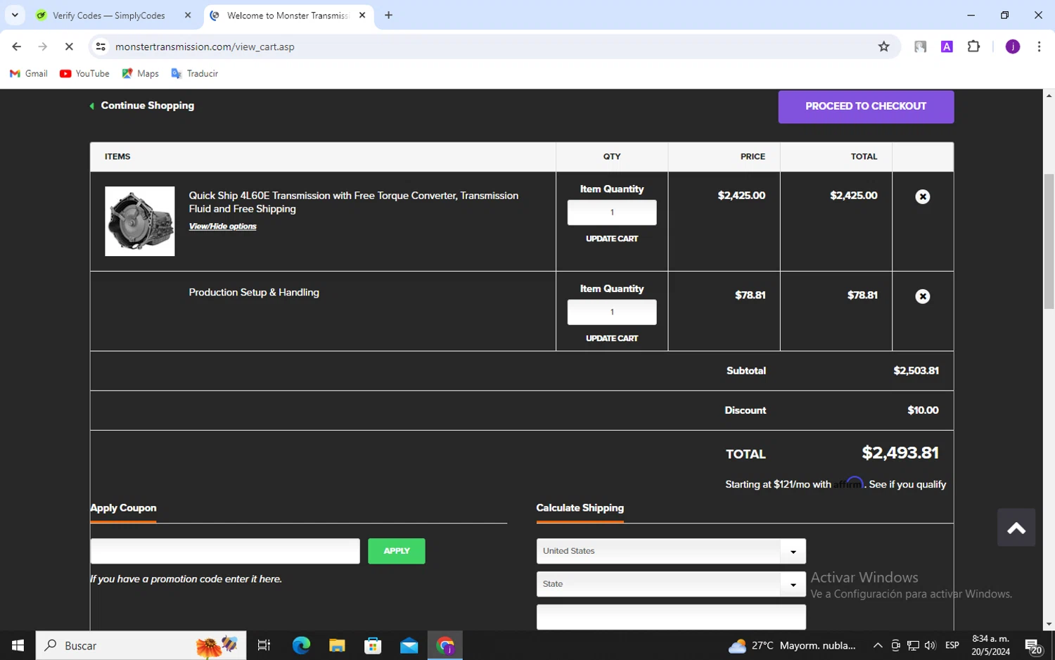Bookmark this page with the star icon
Image resolution: width=1055 pixels, height=660 pixels.
pyautogui.click(x=883, y=47)
